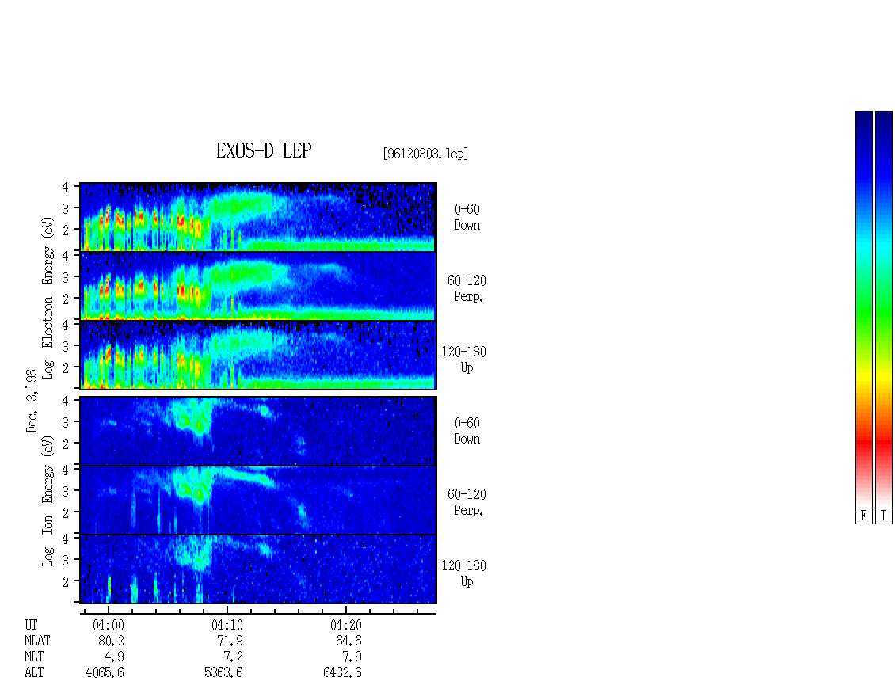Screen dimensions: 895x693
Task: Click the ion panel's 60-120 Perp. label
Action: pyautogui.click(x=467, y=502)
